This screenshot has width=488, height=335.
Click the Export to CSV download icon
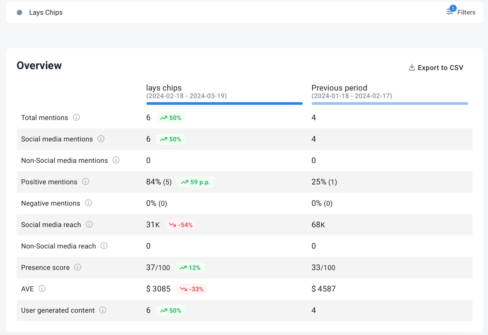412,67
